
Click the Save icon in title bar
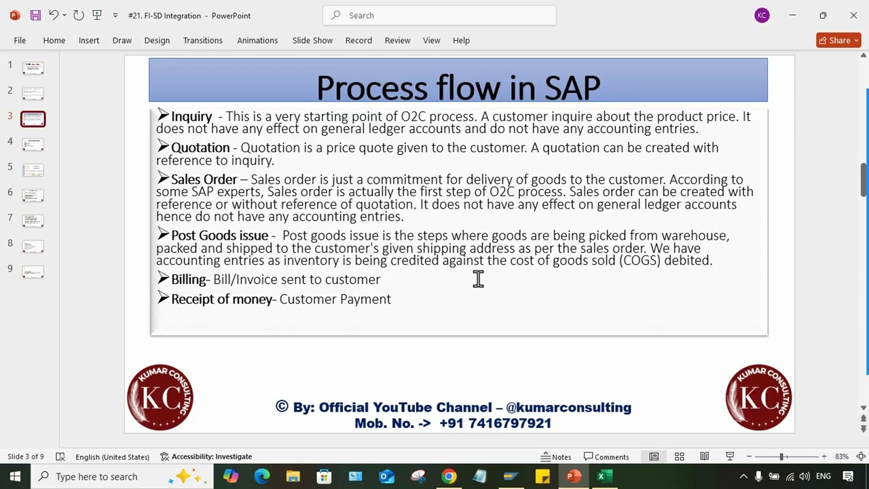[x=35, y=15]
